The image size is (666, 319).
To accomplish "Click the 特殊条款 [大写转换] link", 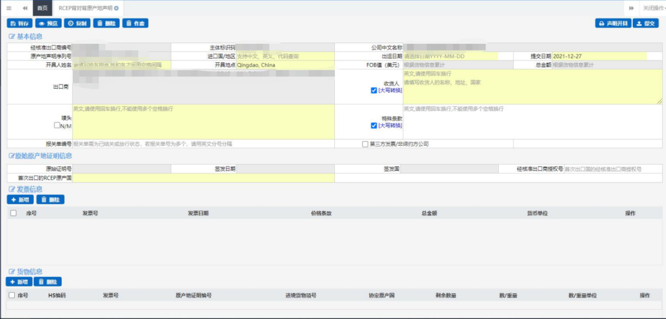I will tap(390, 125).
